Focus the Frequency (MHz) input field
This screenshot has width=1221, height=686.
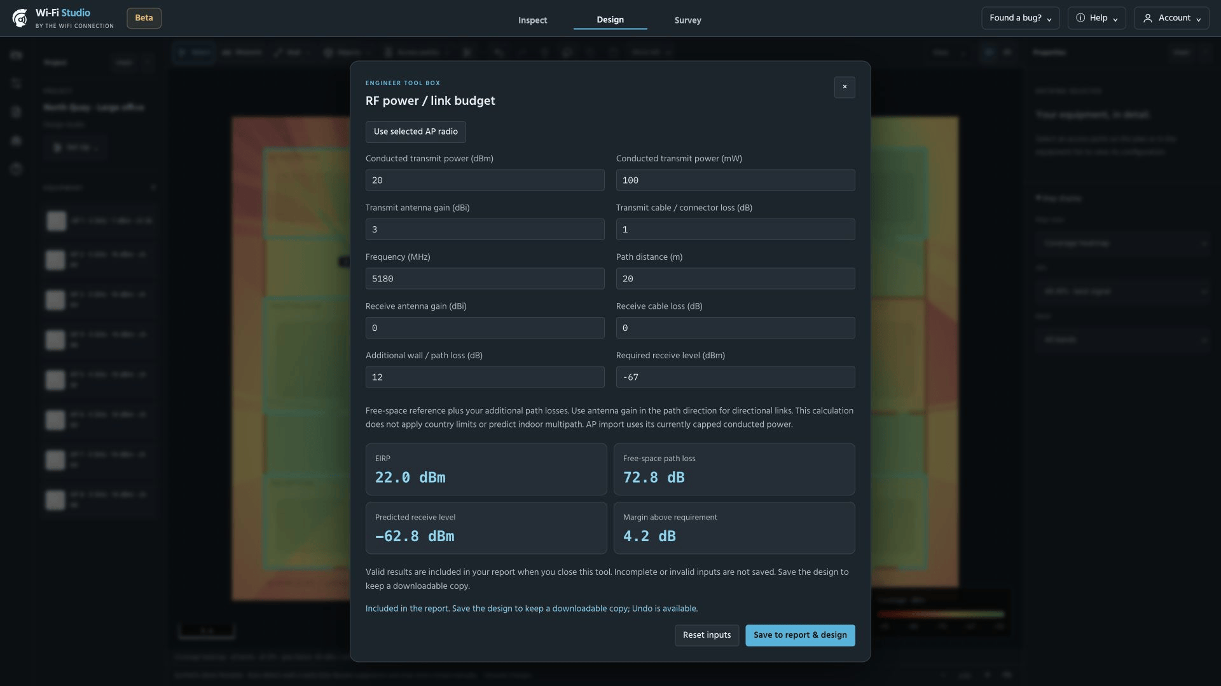point(485,279)
